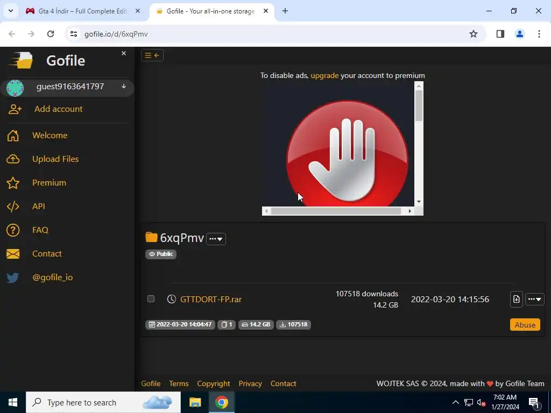Open File Explorer from the taskbar
The image size is (551, 413).
pos(195,402)
